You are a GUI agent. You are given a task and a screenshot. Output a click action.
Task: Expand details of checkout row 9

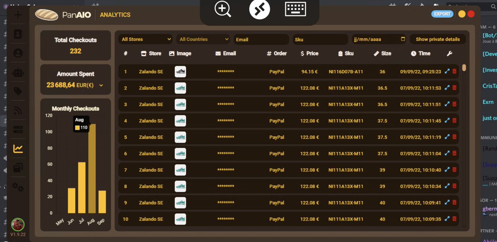tap(447, 203)
